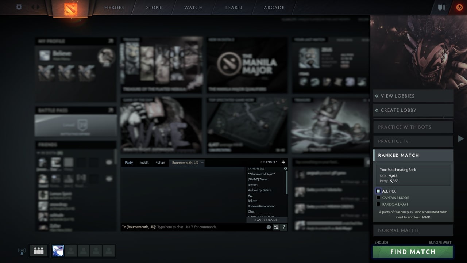Expand the View Lobbies list
Viewport: 467px width, 263px height.
(413, 96)
